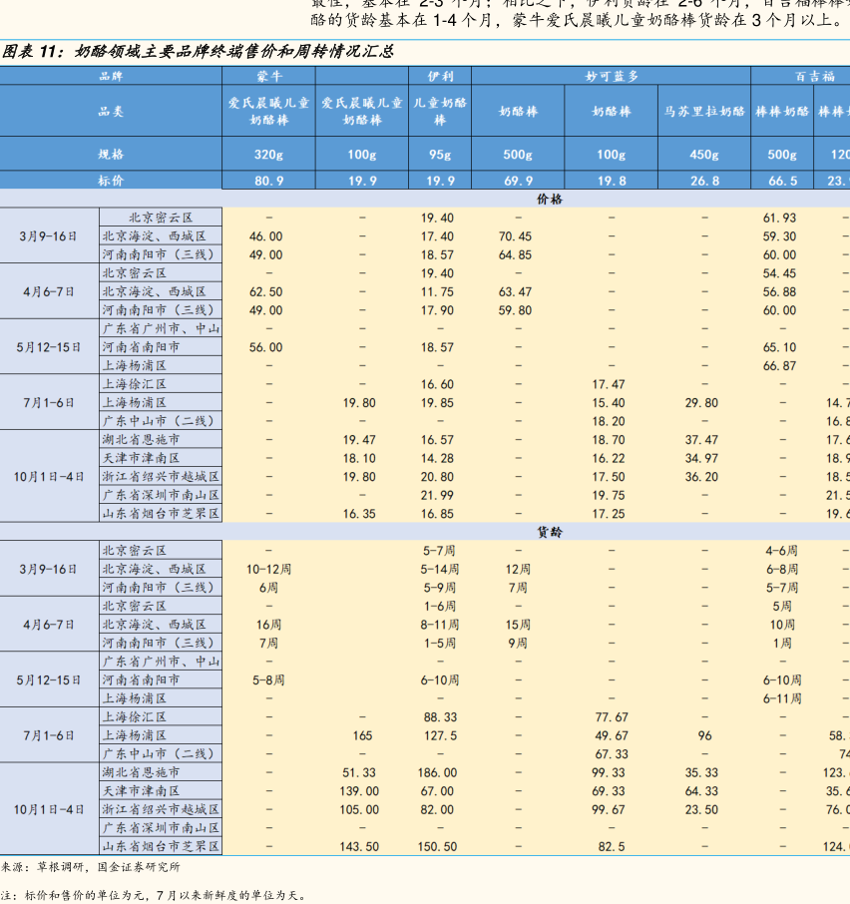Click the 蒙牛 brand header
The width and height of the screenshot is (850, 904).
269,76
